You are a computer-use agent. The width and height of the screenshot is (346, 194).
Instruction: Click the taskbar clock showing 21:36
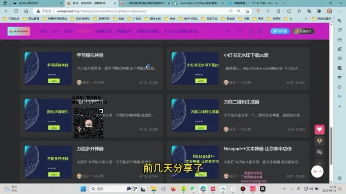(329, 189)
